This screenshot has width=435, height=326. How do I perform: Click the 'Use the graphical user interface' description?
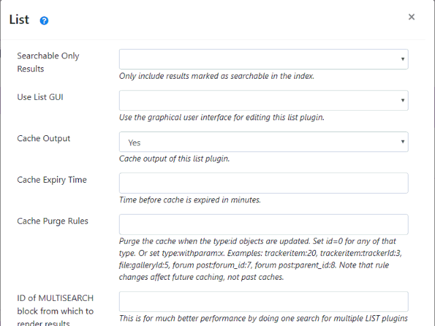(x=221, y=117)
